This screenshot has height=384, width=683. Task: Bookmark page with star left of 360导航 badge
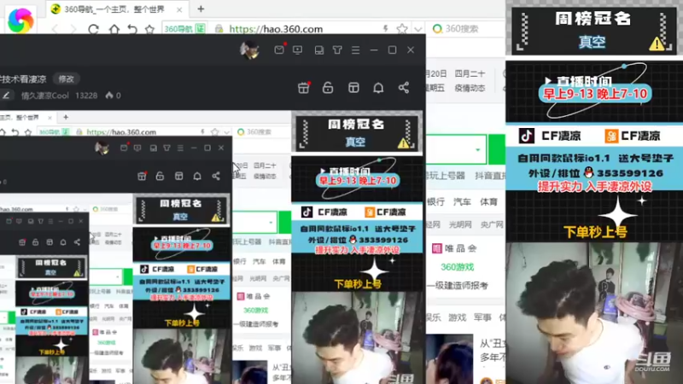tap(150, 29)
